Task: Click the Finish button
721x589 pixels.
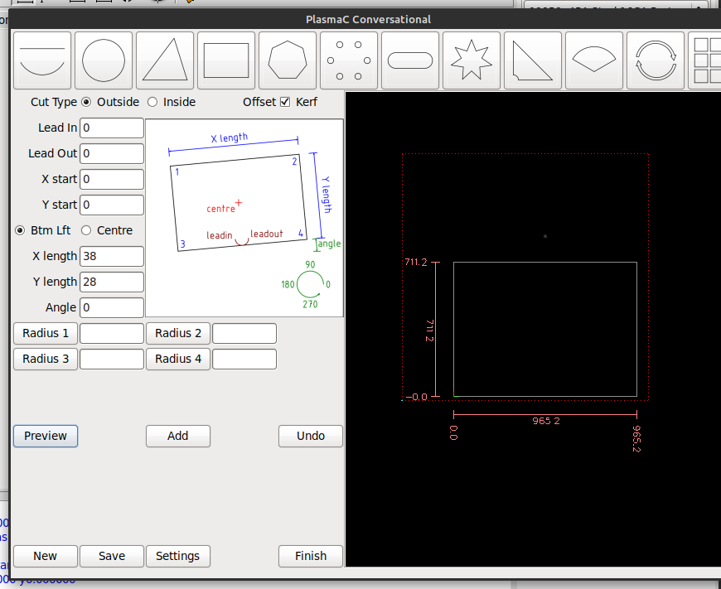Action: point(311,557)
